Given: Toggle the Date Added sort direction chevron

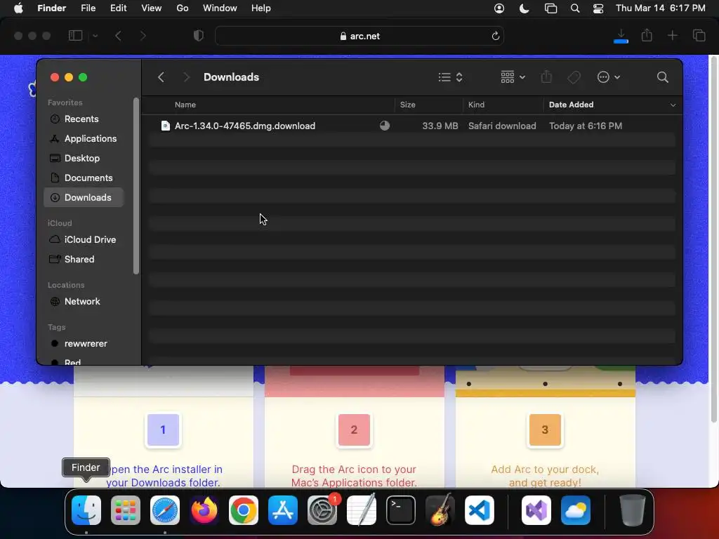Looking at the screenshot, I should click(673, 105).
